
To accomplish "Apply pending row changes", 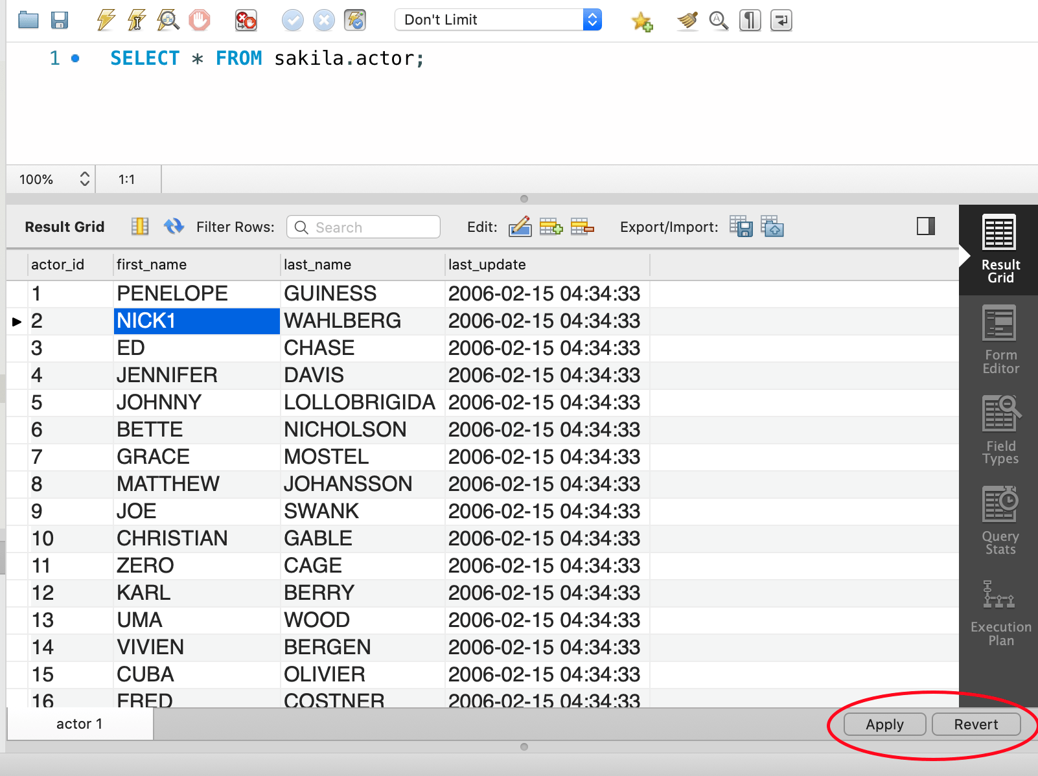I will (x=884, y=724).
